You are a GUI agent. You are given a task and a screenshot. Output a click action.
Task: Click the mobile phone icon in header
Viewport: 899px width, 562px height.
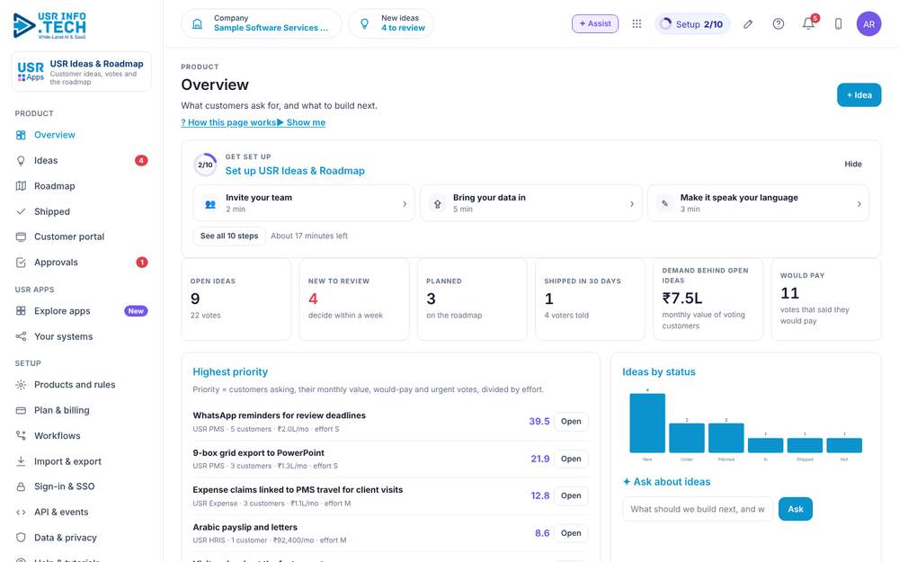pos(838,23)
